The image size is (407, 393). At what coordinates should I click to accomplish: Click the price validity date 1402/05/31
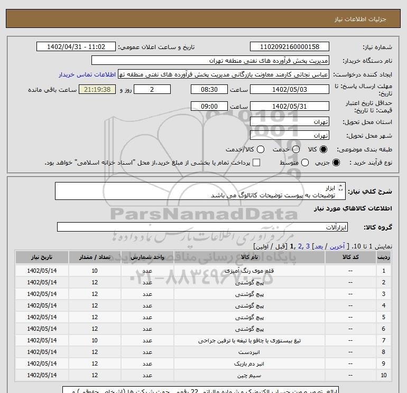(x=290, y=106)
